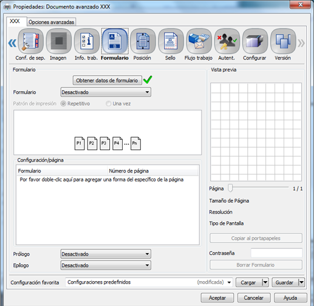
Task: Open the Sello stamp icon
Action: 171,41
